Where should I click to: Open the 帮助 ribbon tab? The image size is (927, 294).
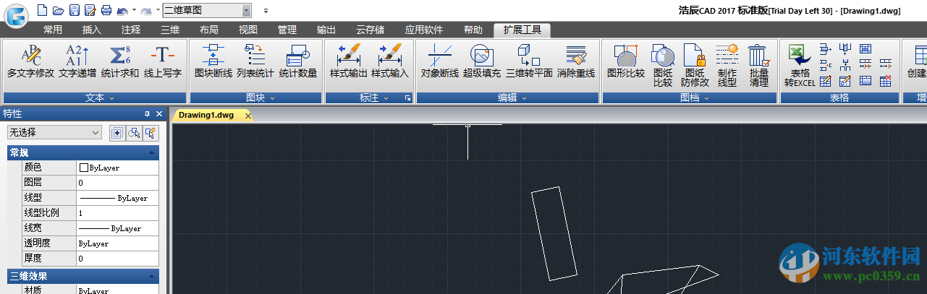coord(473,30)
